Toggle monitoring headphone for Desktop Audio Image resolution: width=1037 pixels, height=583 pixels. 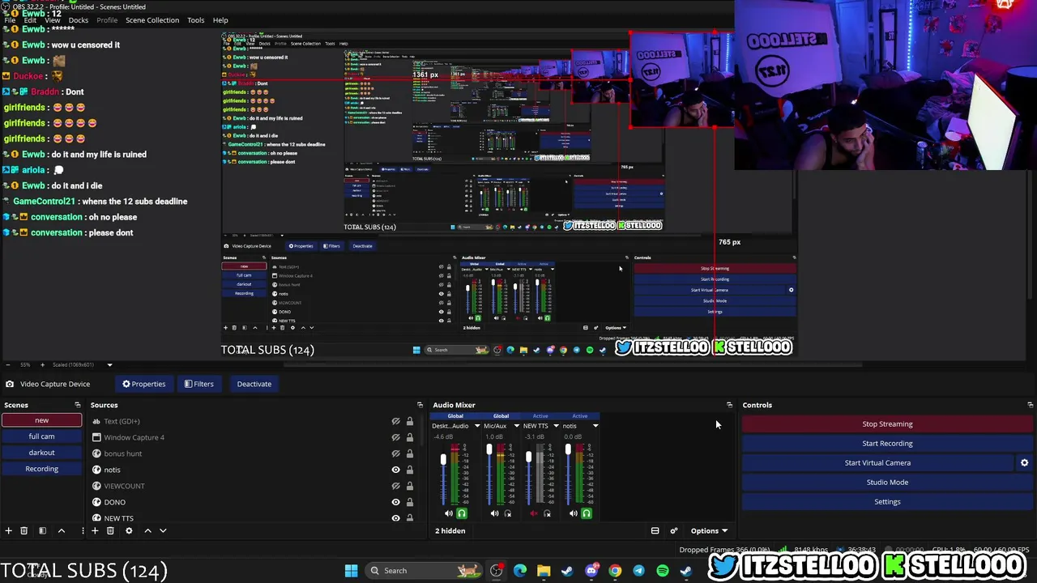tap(462, 513)
